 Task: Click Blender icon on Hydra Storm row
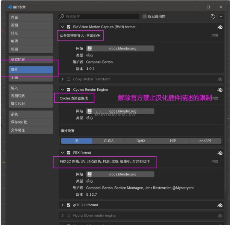coord(220,216)
